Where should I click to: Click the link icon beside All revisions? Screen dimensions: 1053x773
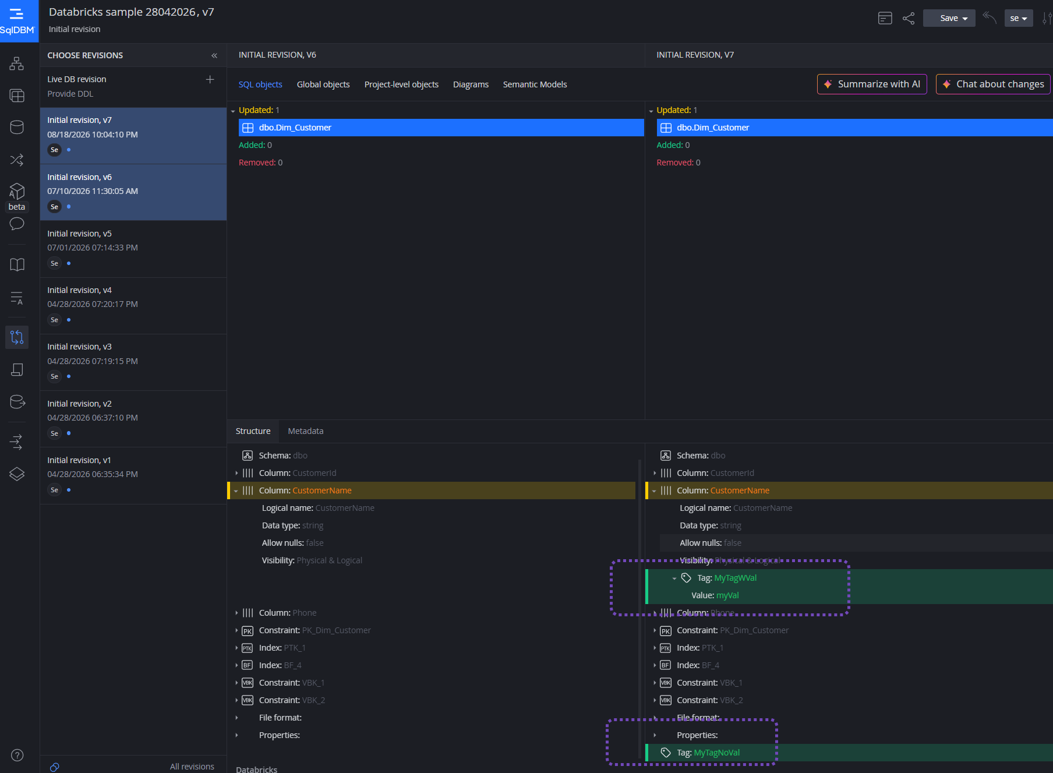55,767
